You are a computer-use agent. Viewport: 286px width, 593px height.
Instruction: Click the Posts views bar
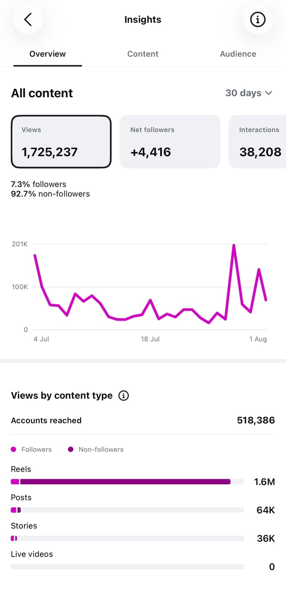tap(127, 510)
